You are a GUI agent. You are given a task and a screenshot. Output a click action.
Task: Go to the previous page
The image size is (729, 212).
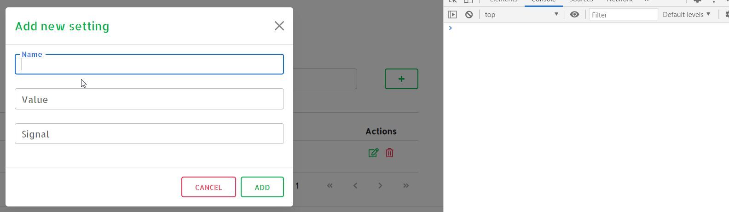(355, 186)
